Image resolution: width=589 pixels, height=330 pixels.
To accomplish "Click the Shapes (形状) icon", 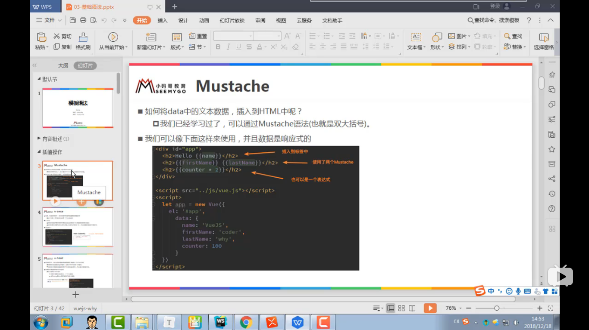I will coord(437,37).
